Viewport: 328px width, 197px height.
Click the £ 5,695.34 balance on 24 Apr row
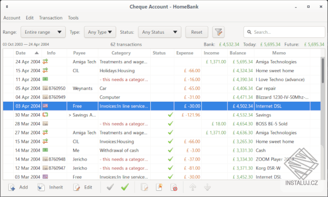[243, 62]
